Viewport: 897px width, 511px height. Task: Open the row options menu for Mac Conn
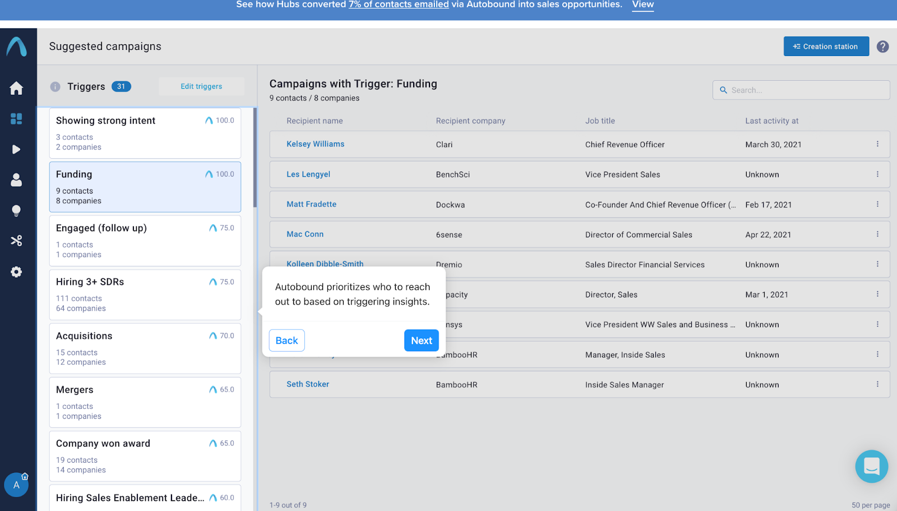877,234
